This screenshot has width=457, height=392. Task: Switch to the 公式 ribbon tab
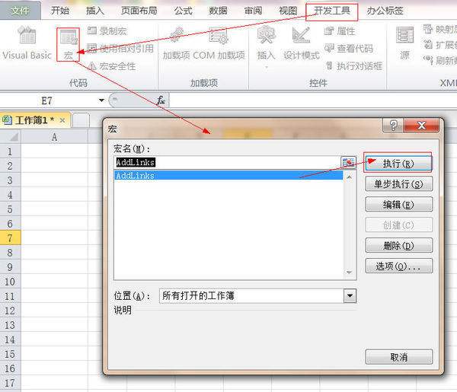point(183,11)
